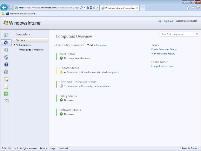The image size is (201, 151).
Task: Select Overview in the Computers pane
Action: click(30, 40)
